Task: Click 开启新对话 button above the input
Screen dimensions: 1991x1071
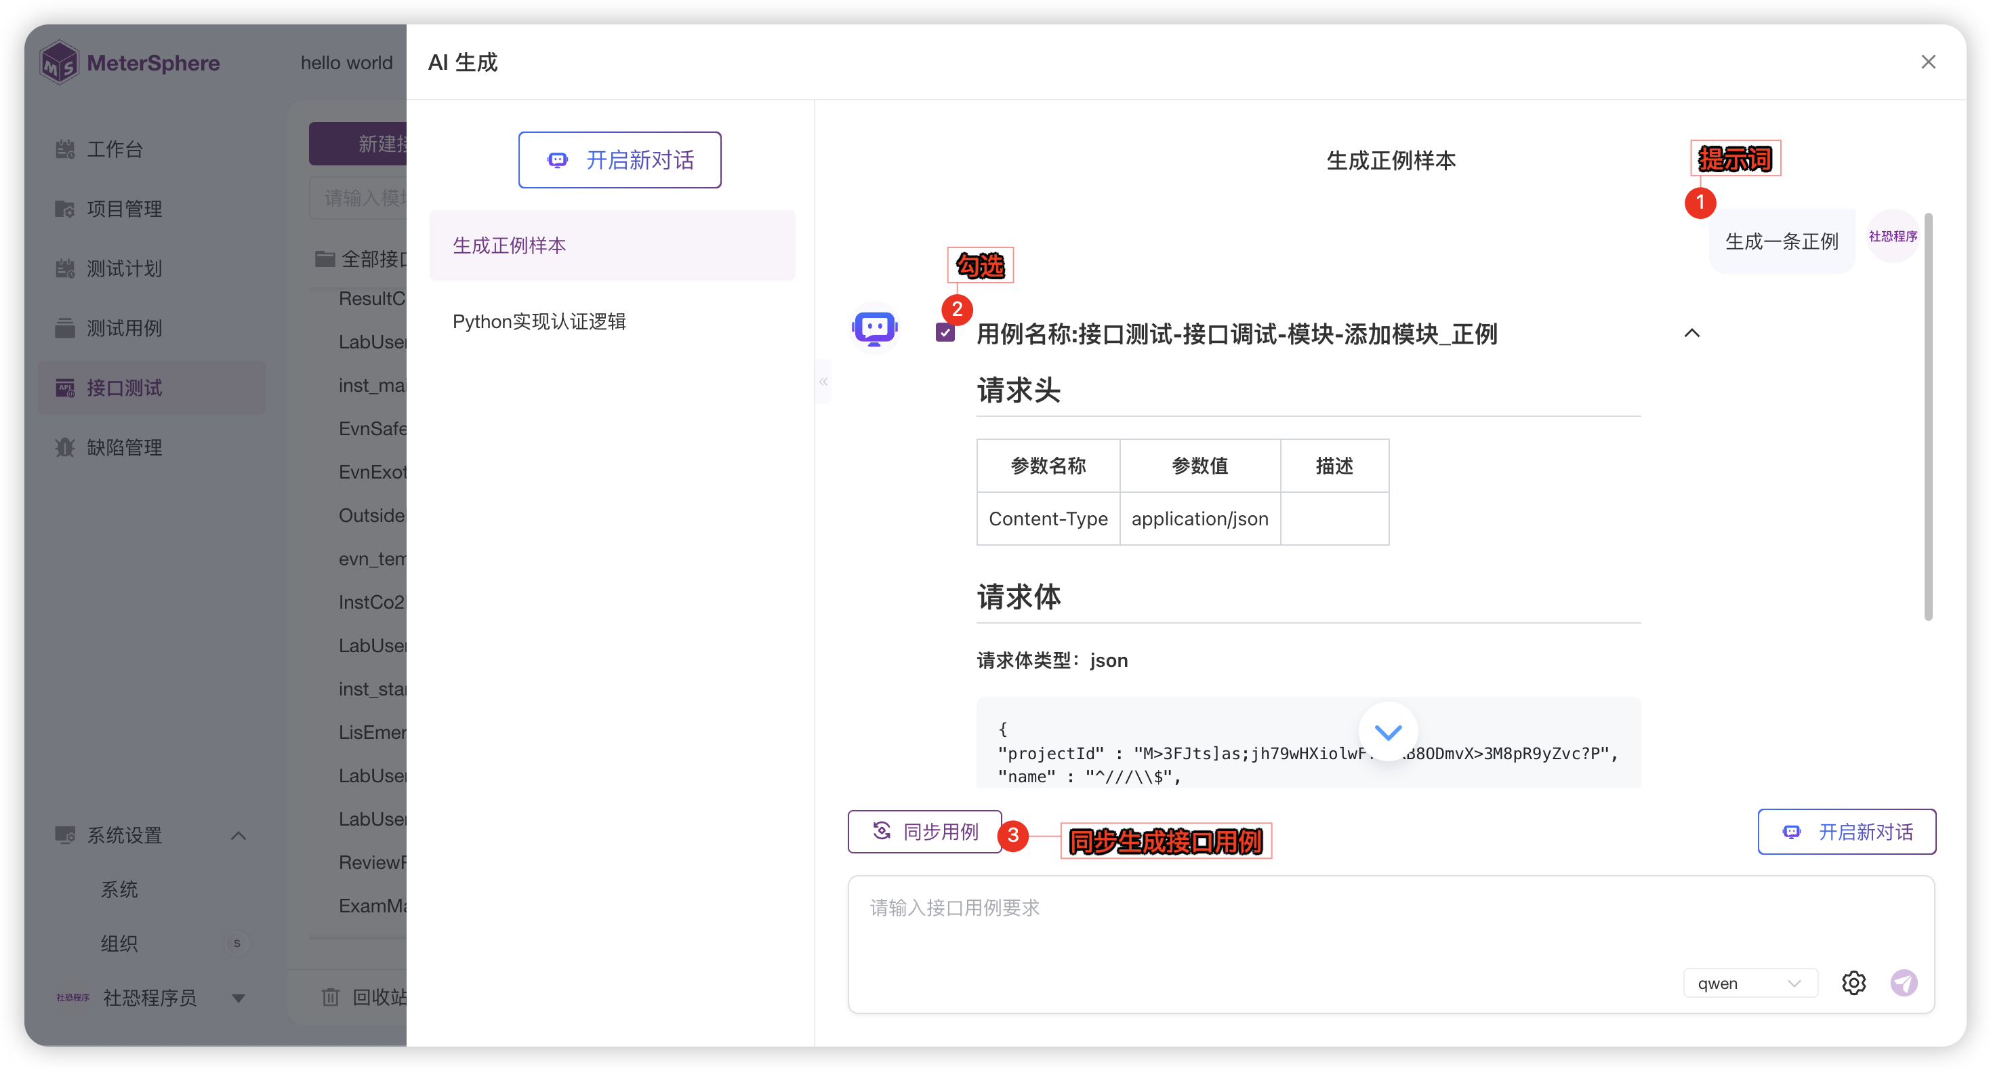Action: (x=1847, y=832)
